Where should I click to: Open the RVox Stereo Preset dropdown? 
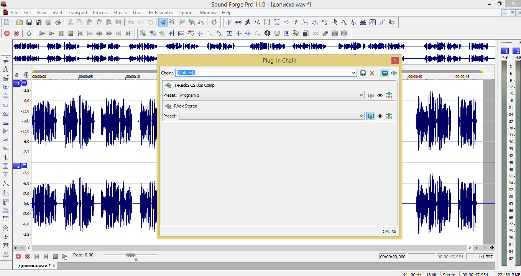361,116
